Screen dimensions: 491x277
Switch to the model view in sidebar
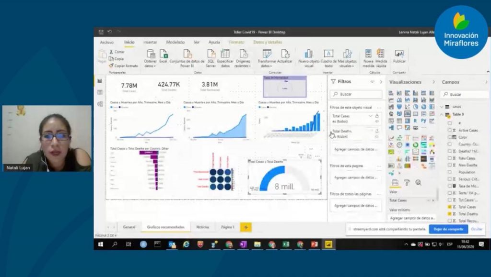click(x=100, y=104)
